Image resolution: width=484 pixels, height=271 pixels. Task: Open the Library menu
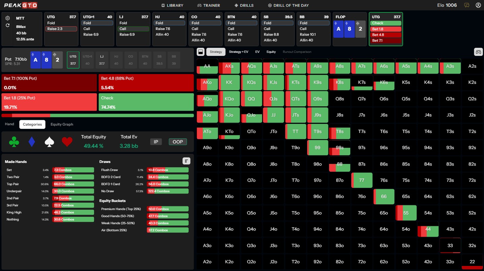click(172, 5)
